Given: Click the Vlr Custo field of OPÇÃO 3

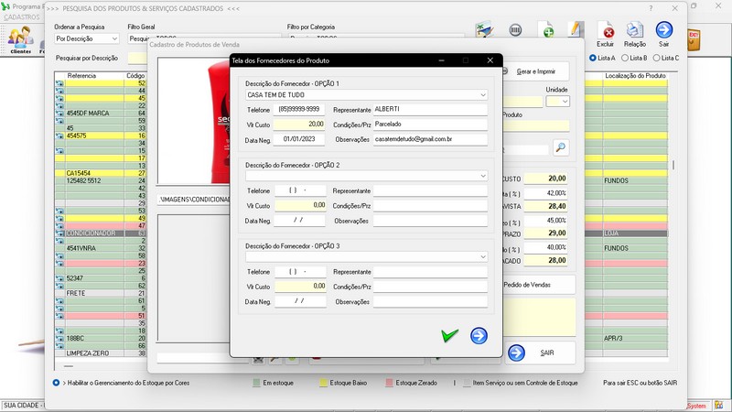Looking at the screenshot, I should [300, 287].
